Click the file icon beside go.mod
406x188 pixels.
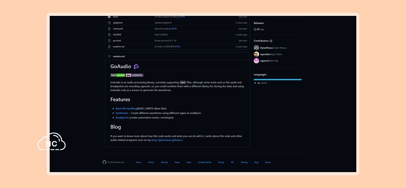pyautogui.click(x=109, y=41)
